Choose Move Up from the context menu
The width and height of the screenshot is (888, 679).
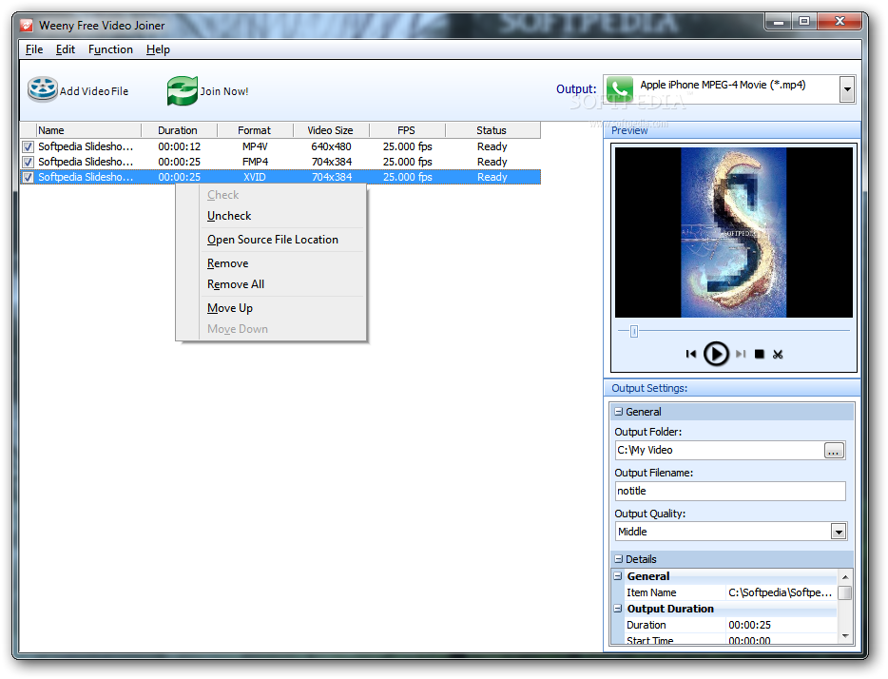[230, 308]
